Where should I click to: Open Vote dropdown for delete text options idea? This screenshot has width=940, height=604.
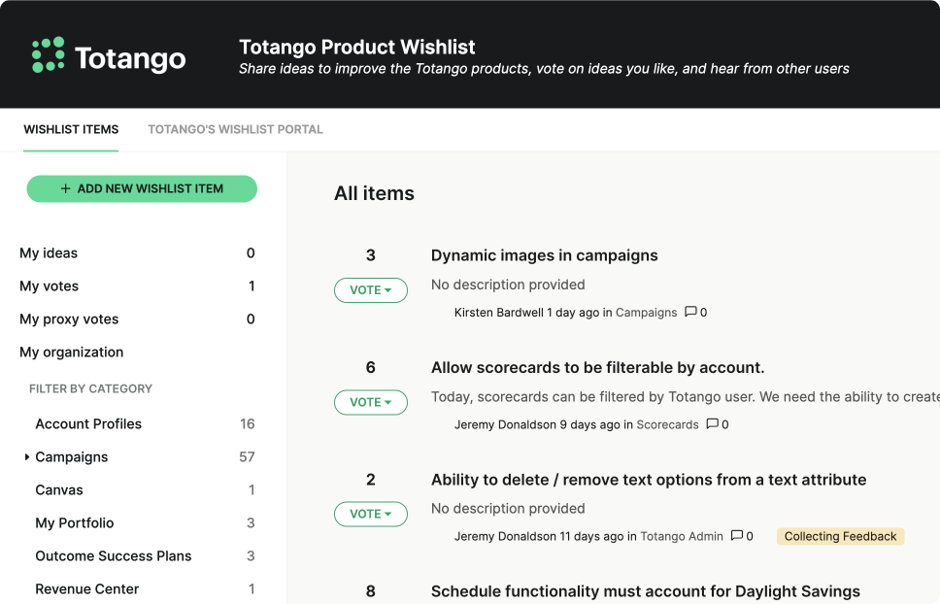[371, 514]
